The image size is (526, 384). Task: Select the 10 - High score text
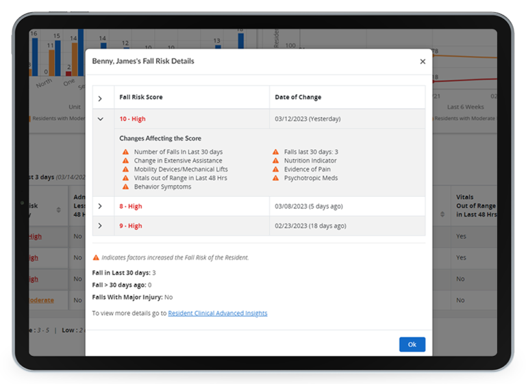[132, 119]
